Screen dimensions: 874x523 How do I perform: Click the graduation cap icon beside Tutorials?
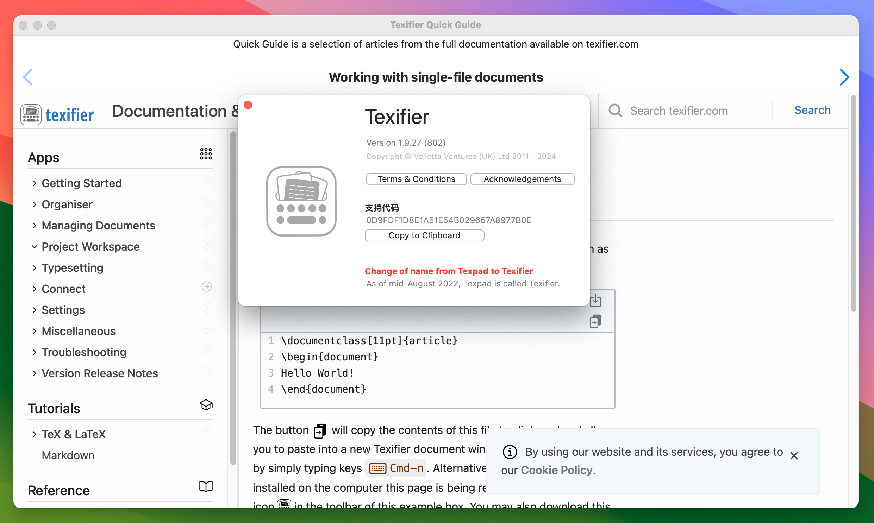[x=206, y=405]
